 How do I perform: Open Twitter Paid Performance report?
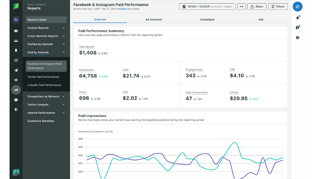point(43,77)
